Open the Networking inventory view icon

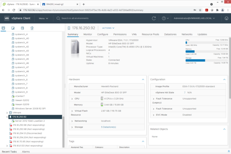click(x=32, y=28)
